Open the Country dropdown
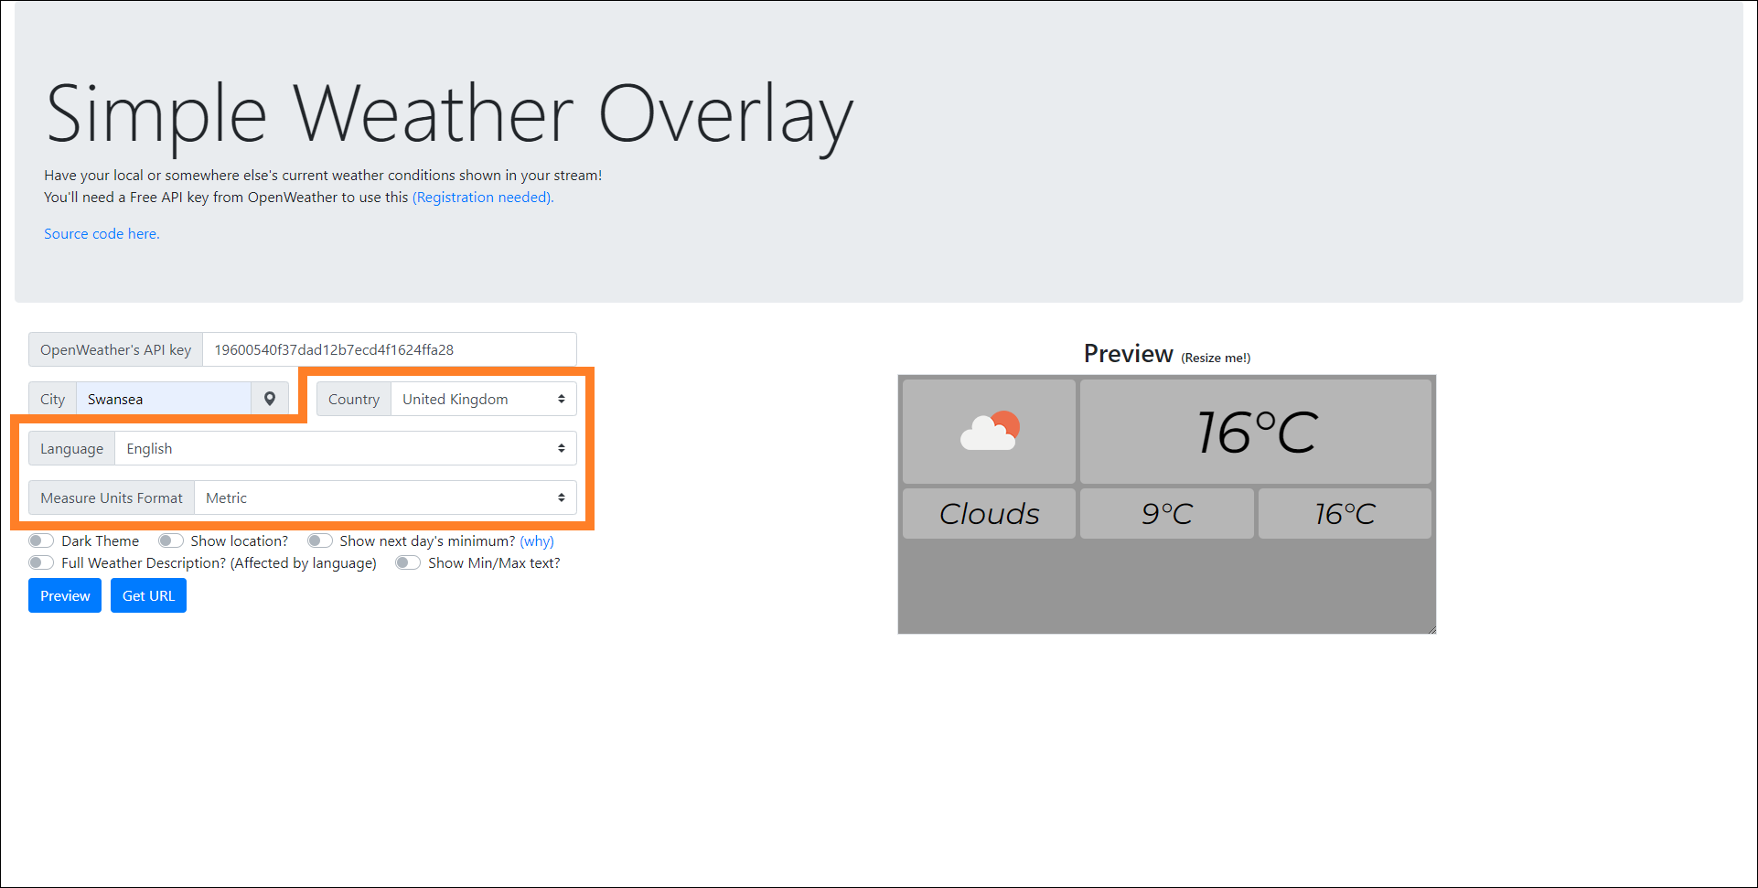The width and height of the screenshot is (1758, 888). [483, 399]
